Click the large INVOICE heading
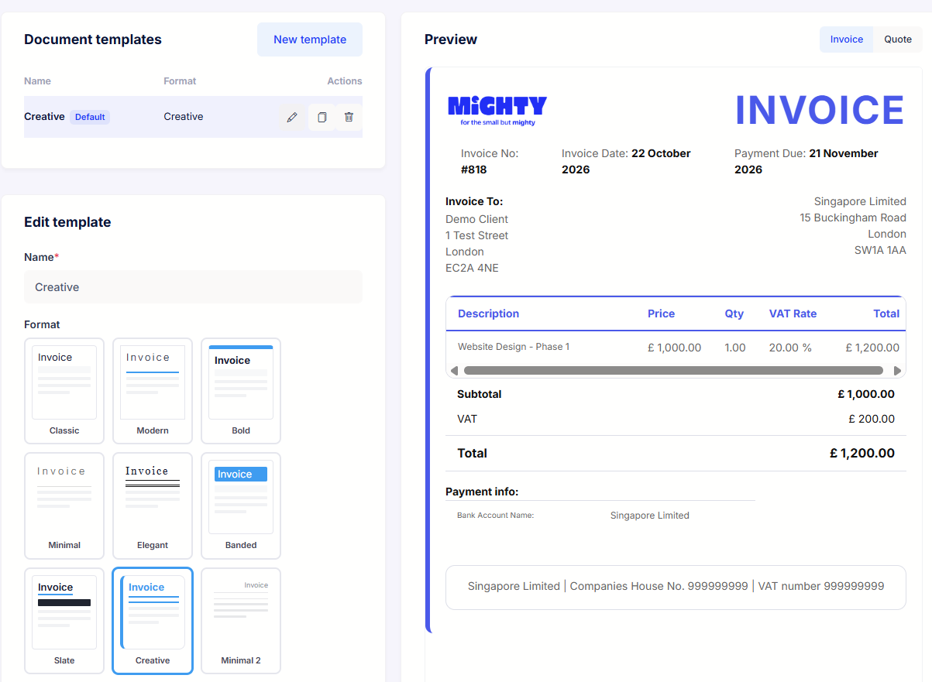Screen dimensions: 932x682 tap(820, 110)
